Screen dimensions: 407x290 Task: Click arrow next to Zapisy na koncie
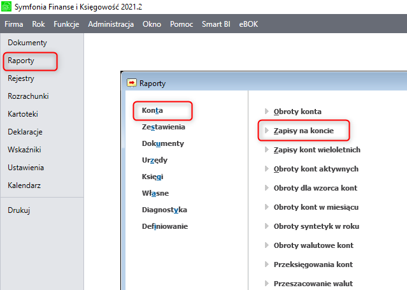267,131
